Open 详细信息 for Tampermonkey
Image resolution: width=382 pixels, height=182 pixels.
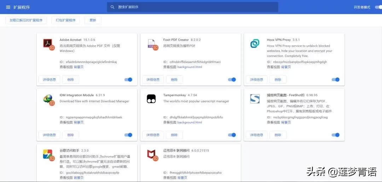[x=153, y=135]
